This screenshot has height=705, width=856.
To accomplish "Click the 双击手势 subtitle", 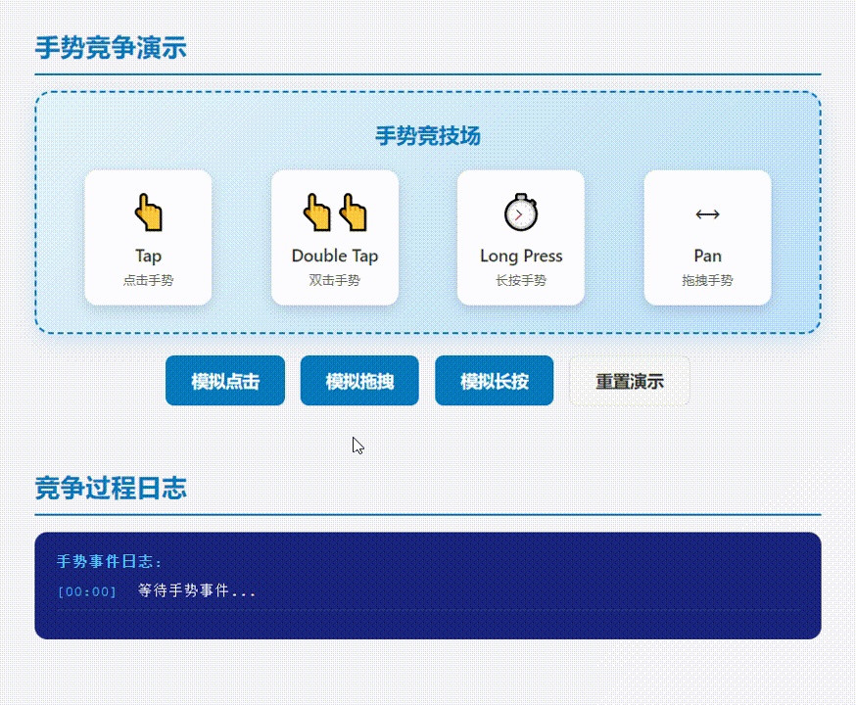I will pos(335,280).
